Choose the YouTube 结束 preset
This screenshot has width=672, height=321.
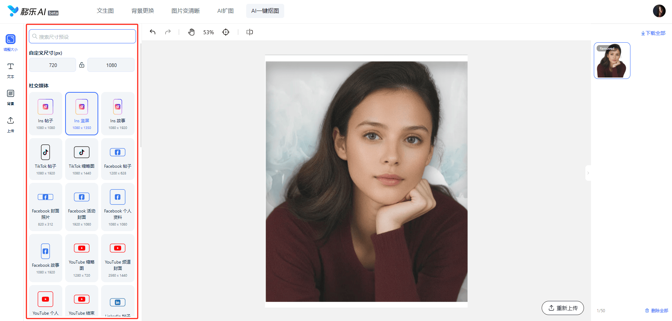coord(82,301)
